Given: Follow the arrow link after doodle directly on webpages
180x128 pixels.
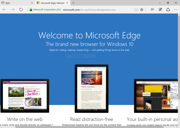Looking at the screenshot, I should 53,125.
